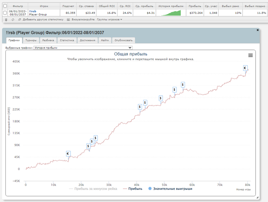Open the Найти tab
Viewport: 268px width, 202px height.
pos(105,40)
